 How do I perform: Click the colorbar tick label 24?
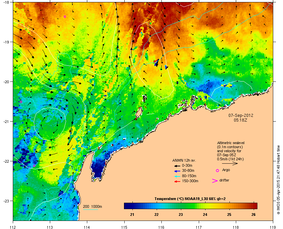205,215
